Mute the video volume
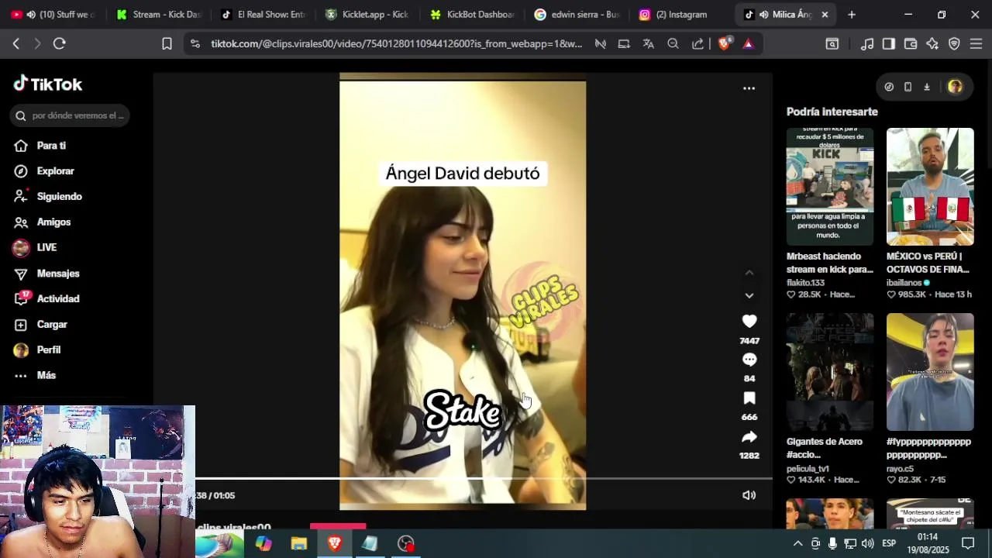This screenshot has height=558, width=992. click(749, 495)
